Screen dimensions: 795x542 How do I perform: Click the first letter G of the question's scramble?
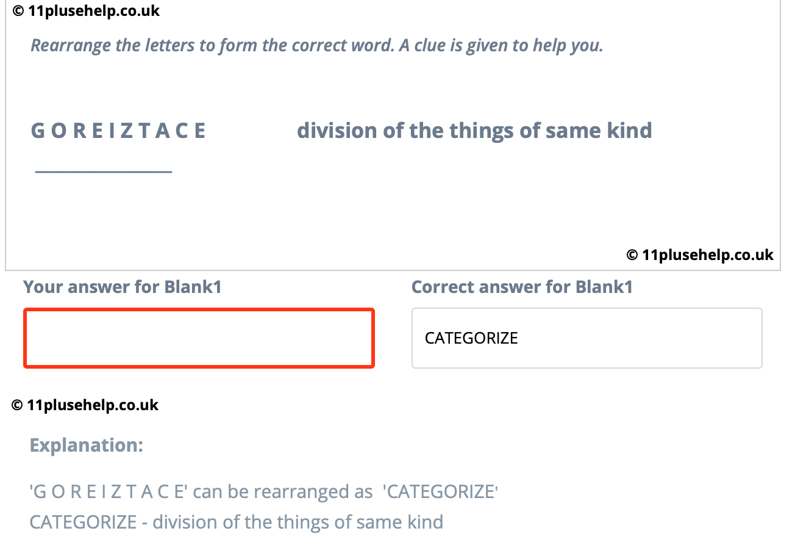coord(37,131)
